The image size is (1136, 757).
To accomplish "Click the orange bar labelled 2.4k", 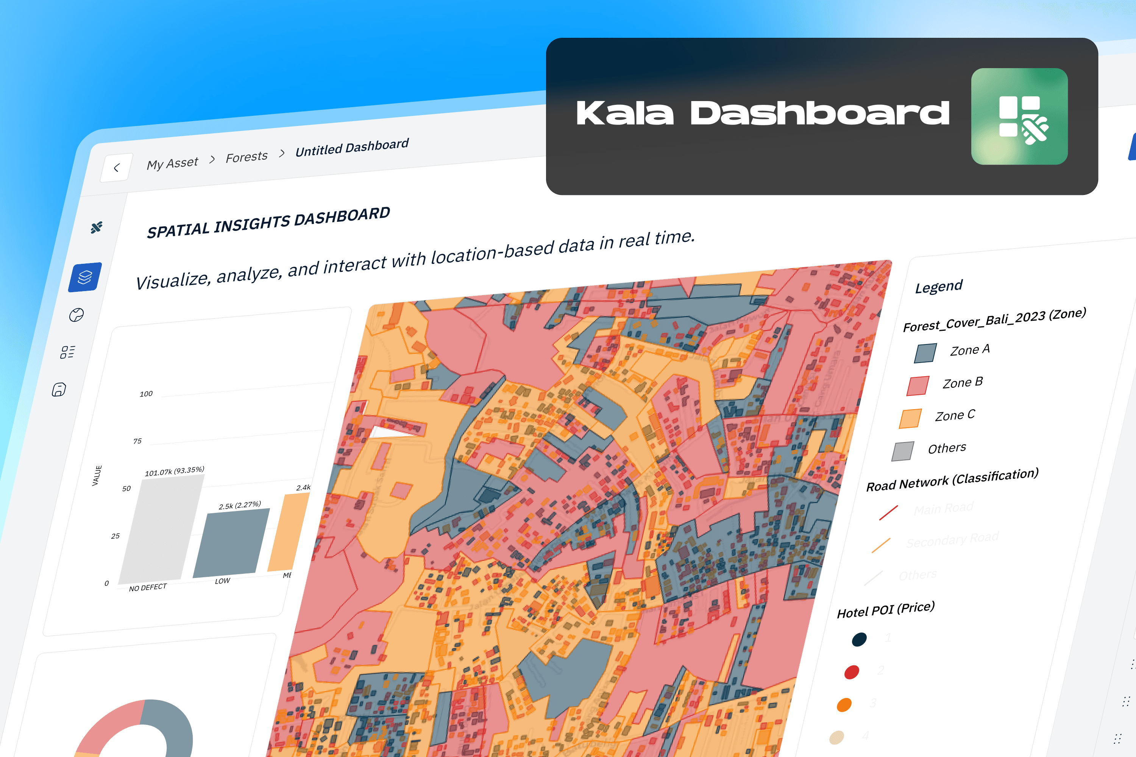I will point(288,532).
